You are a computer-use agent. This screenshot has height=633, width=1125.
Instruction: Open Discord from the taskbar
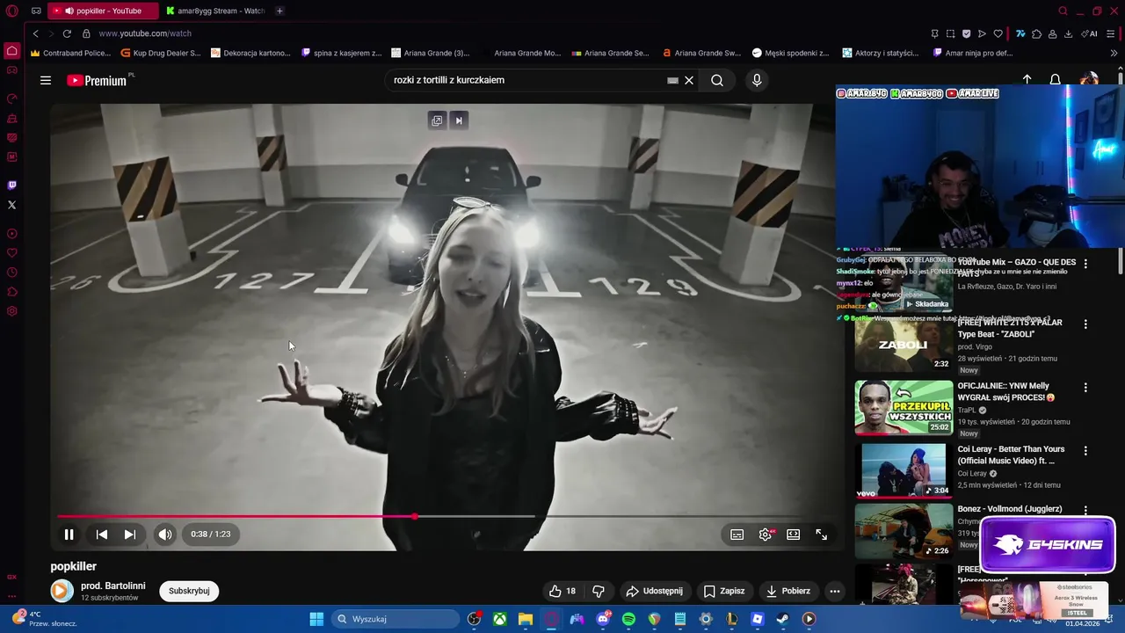coord(603,619)
